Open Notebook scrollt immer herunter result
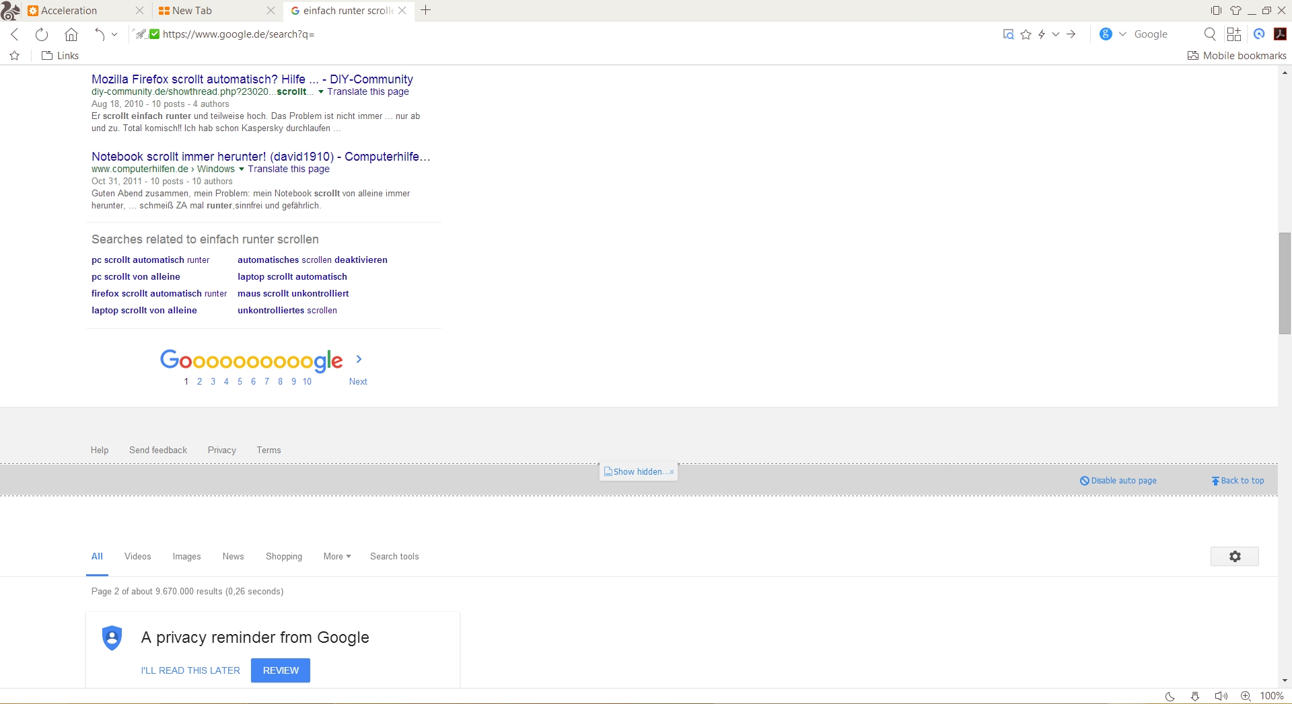The width and height of the screenshot is (1292, 704). [261, 157]
